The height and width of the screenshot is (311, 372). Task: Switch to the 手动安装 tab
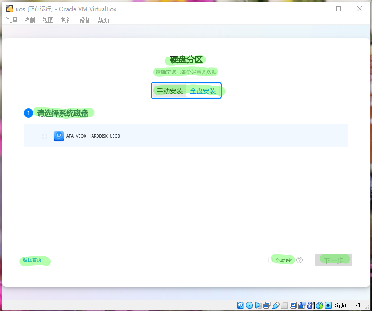pos(170,90)
